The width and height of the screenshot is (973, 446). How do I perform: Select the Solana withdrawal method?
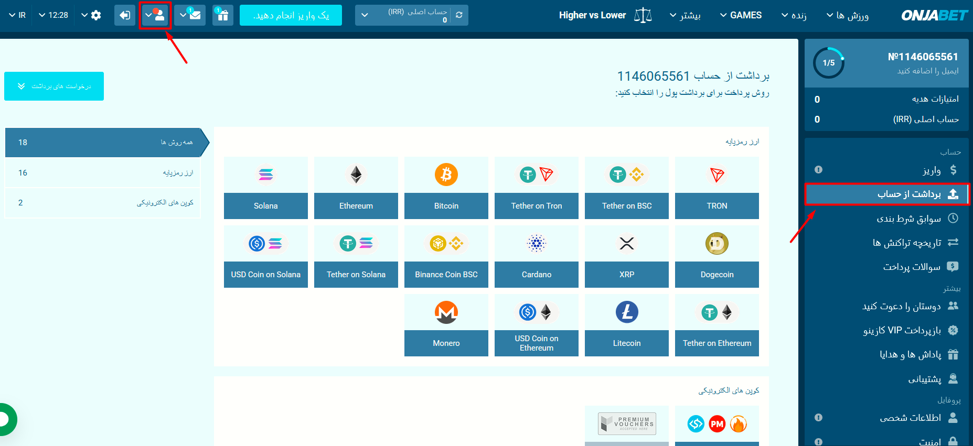pyautogui.click(x=266, y=188)
